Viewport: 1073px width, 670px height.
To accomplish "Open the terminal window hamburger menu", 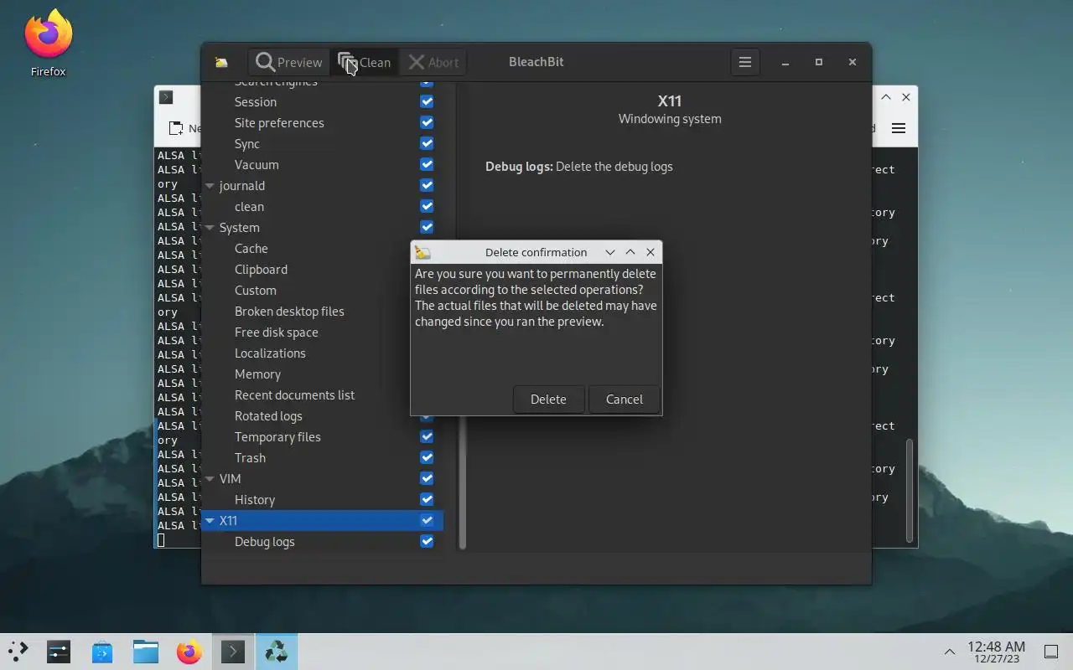I will tap(899, 128).
